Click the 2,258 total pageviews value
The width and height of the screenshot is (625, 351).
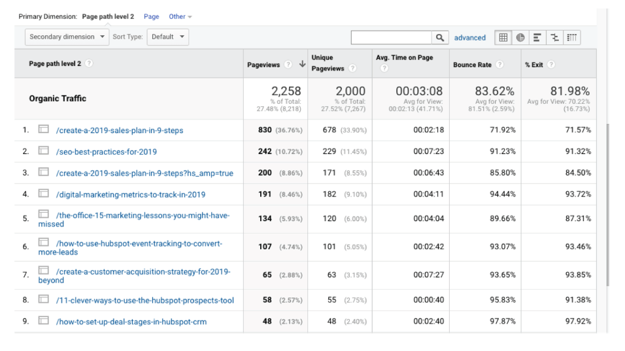click(x=286, y=91)
